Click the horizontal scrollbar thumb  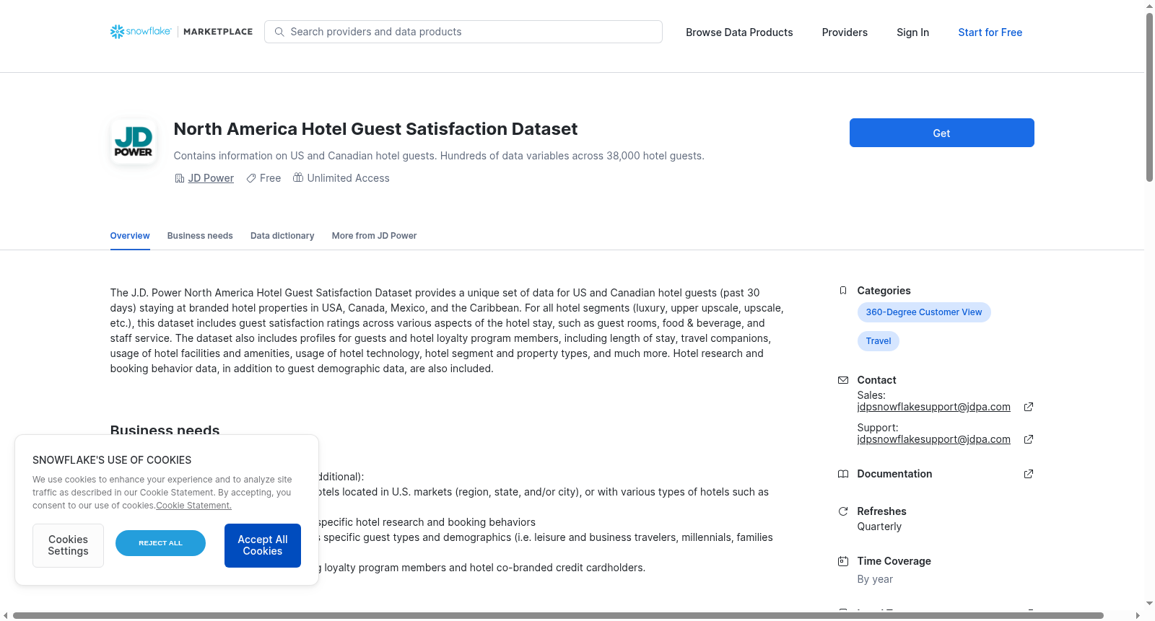tap(558, 615)
